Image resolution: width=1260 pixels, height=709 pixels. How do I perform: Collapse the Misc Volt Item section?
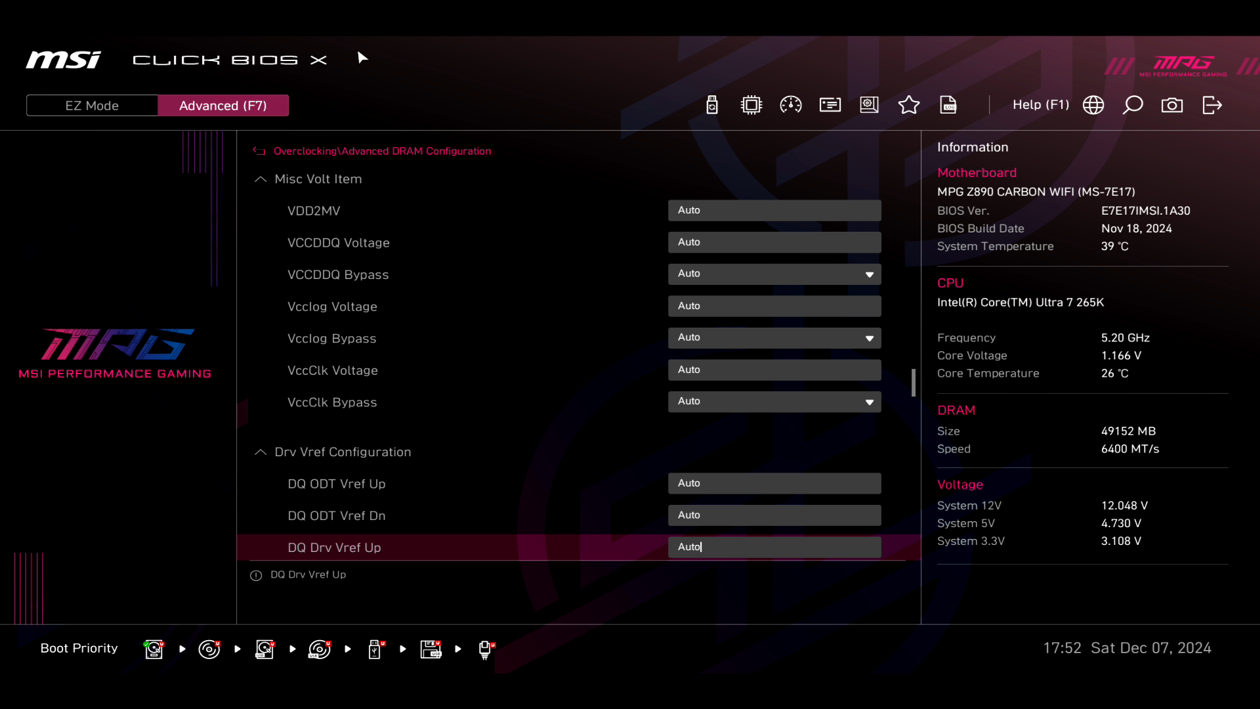click(261, 179)
